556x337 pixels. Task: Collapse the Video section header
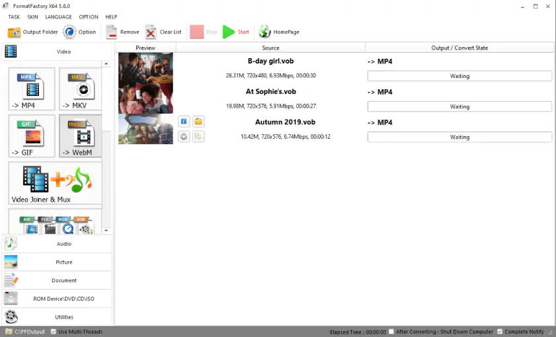tap(57, 52)
